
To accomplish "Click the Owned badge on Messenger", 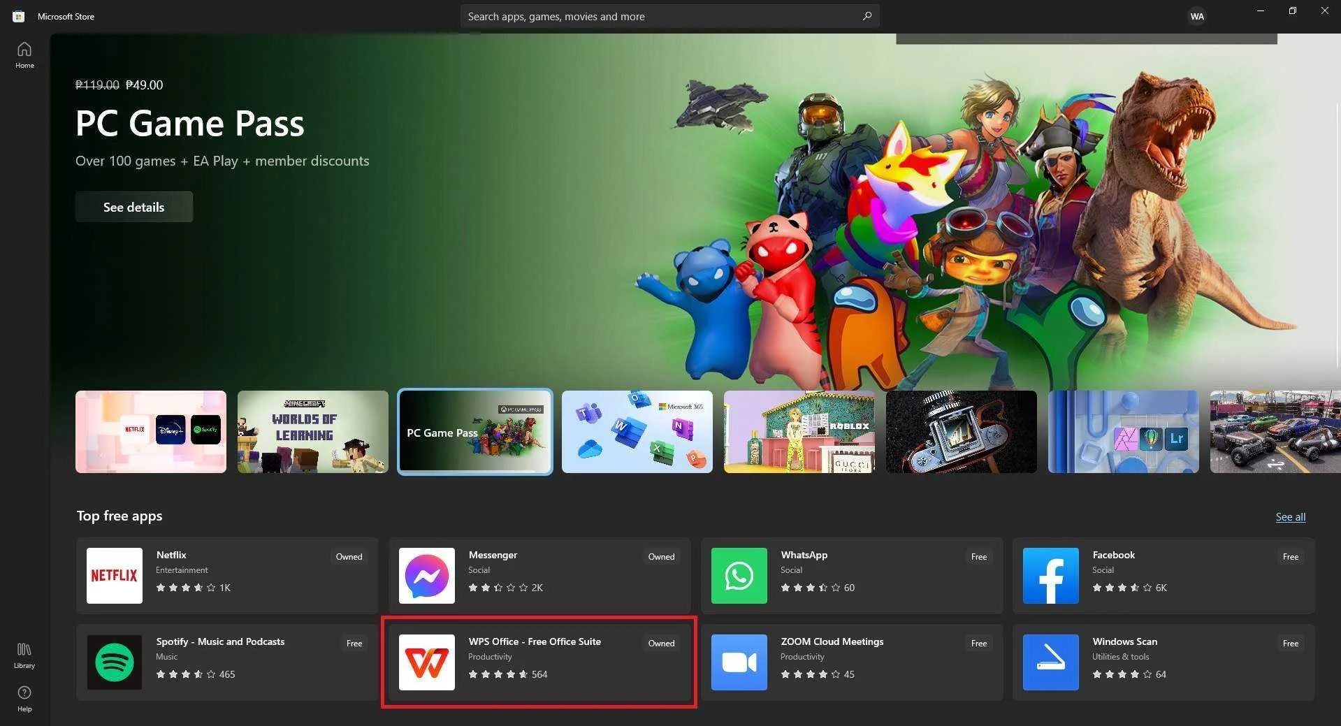I will click(661, 557).
